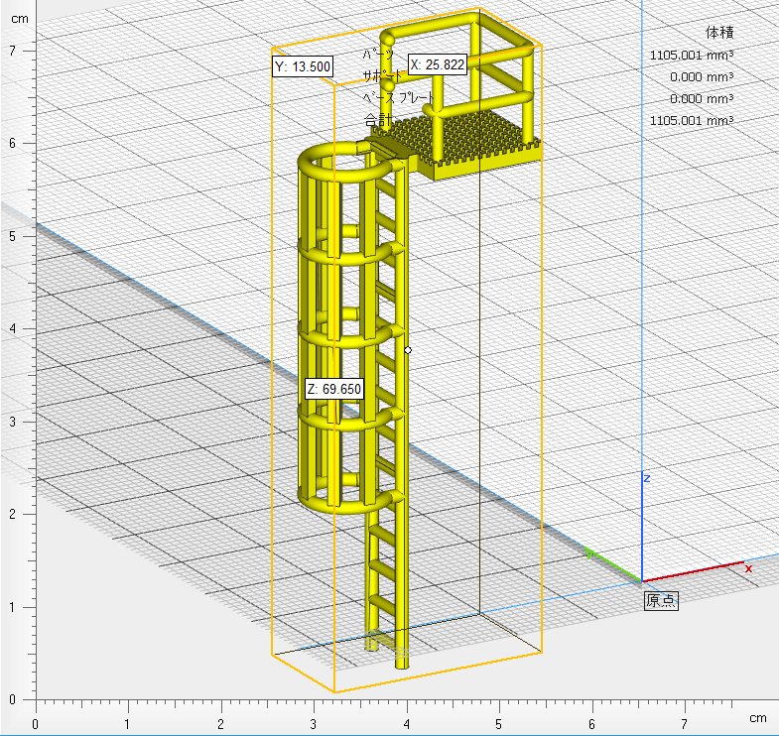Click the 原点 origin label
The height and width of the screenshot is (736, 779).
point(661,600)
